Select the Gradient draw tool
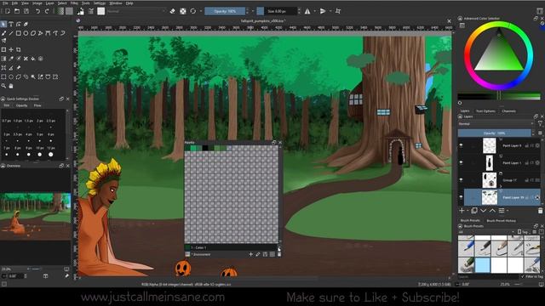Viewport: 545px width, 306px height. click(x=3, y=59)
